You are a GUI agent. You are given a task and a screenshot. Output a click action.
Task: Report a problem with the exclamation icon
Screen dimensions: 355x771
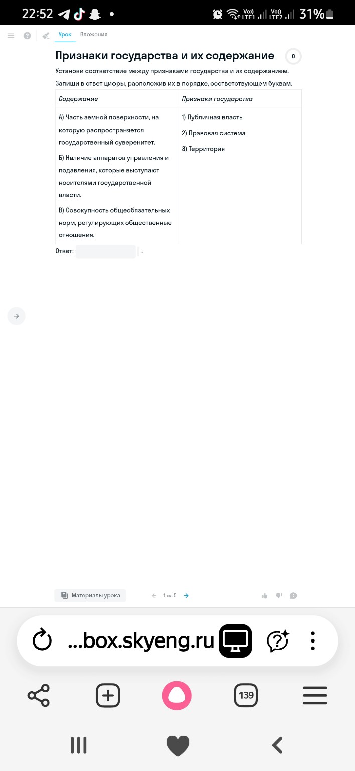click(293, 596)
